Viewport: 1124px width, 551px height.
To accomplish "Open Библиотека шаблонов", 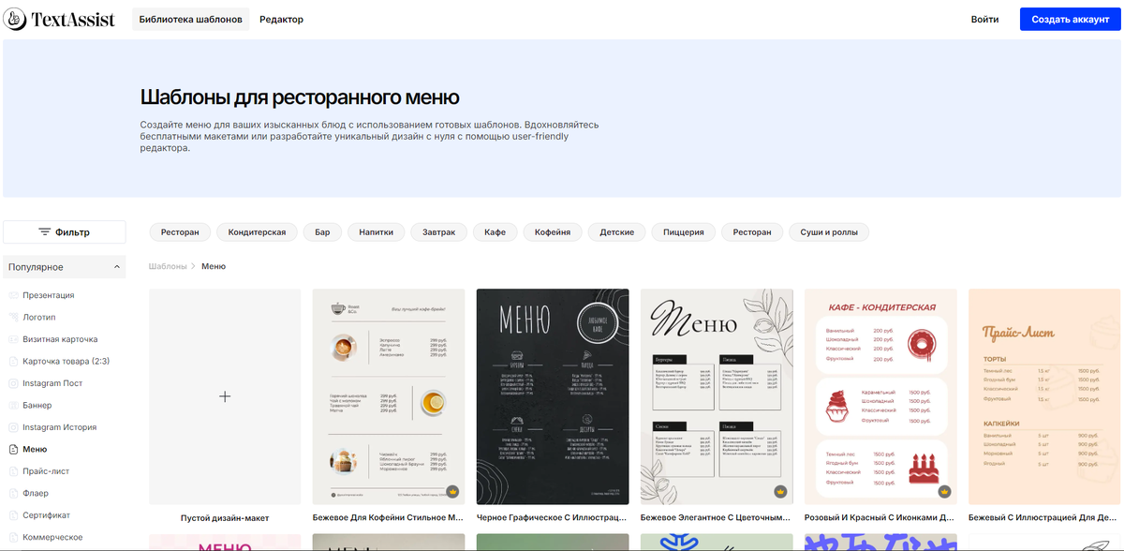I will tap(190, 18).
